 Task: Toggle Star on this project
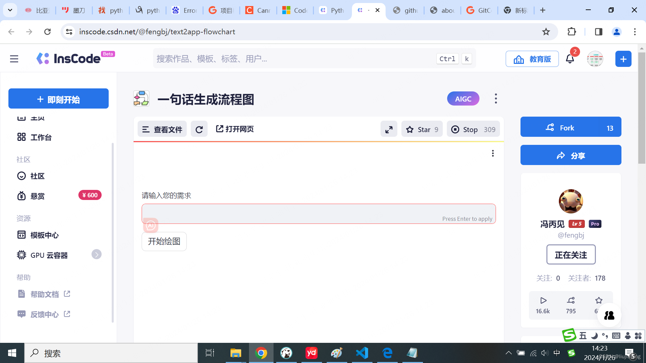click(422, 129)
